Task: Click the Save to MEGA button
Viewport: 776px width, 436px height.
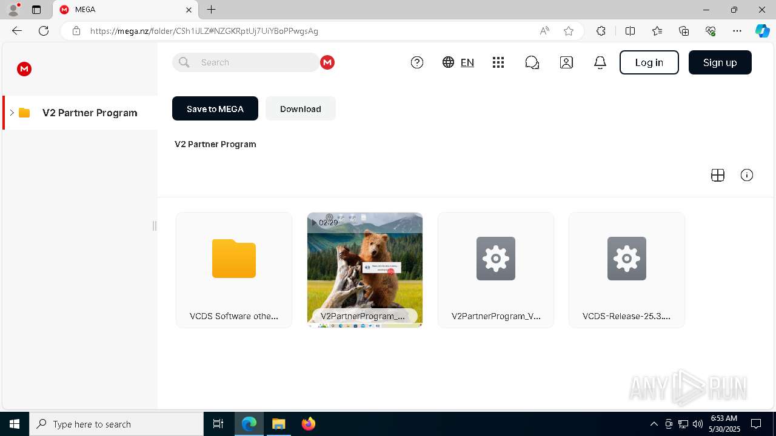Action: (x=215, y=108)
